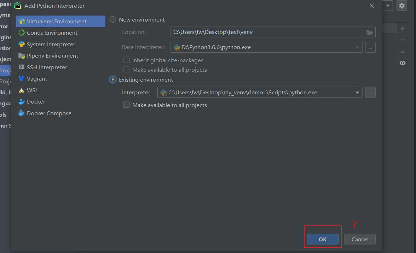The image size is (416, 253).
Task: Toggle the eye icon in background window
Action: coord(403,63)
